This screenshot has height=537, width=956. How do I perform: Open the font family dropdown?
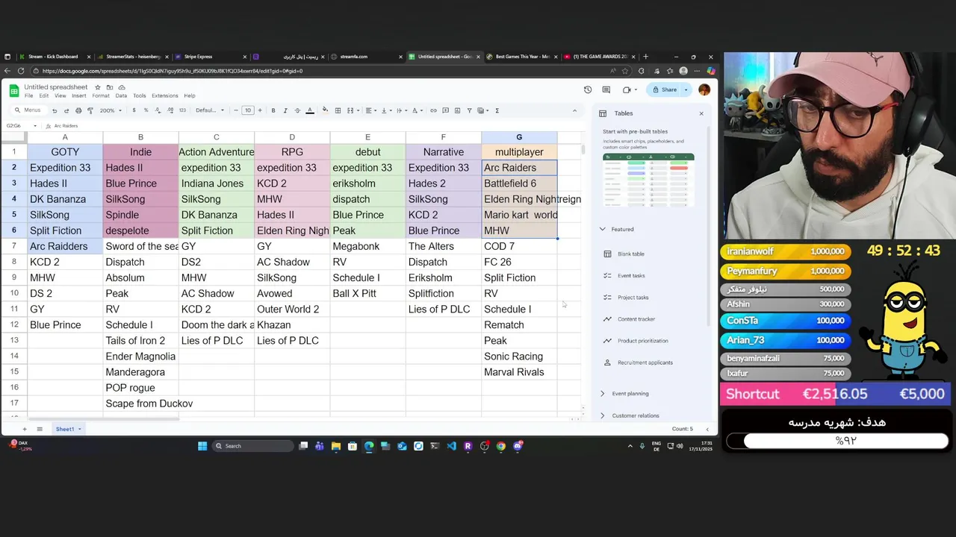(x=209, y=110)
